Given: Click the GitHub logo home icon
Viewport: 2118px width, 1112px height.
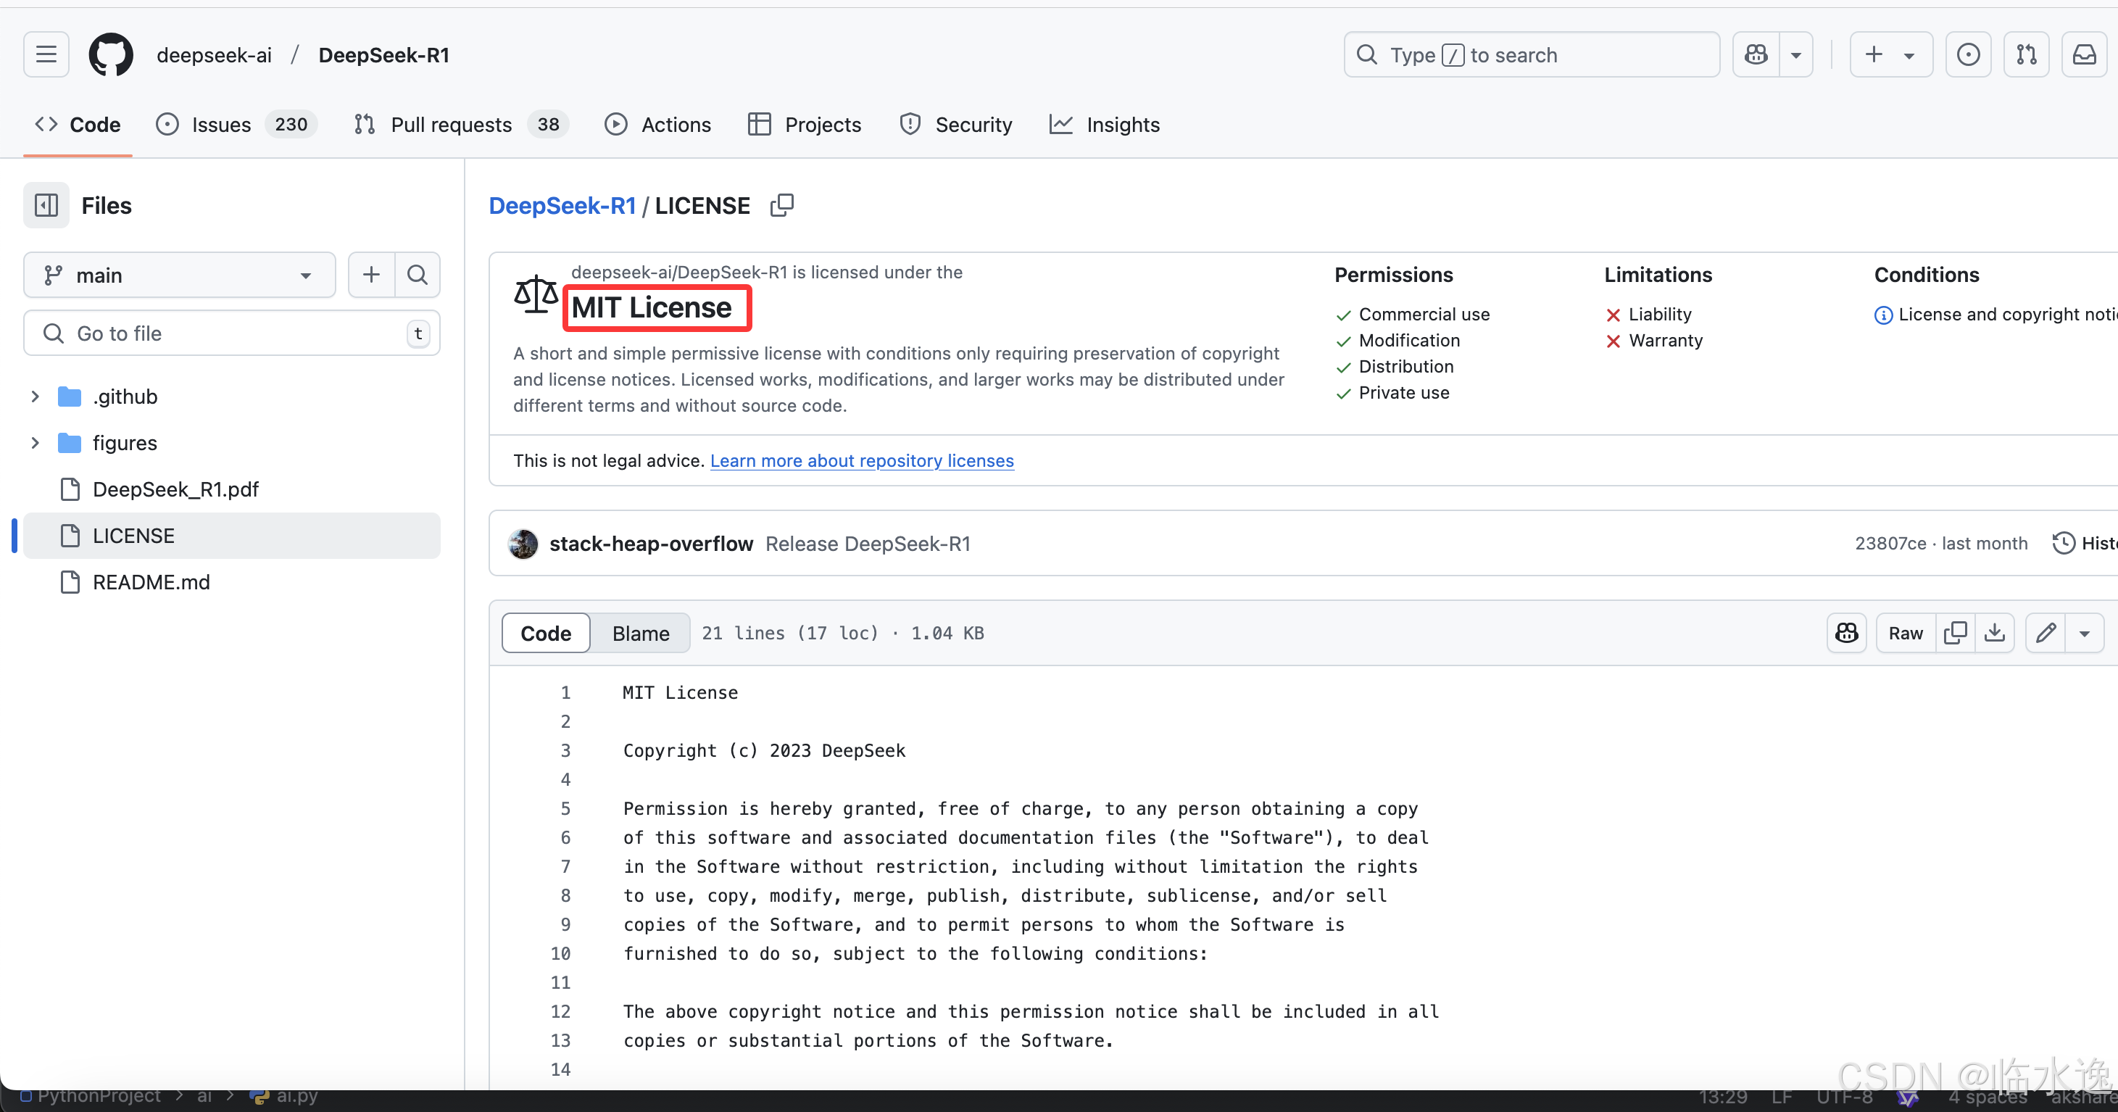Looking at the screenshot, I should 110,55.
